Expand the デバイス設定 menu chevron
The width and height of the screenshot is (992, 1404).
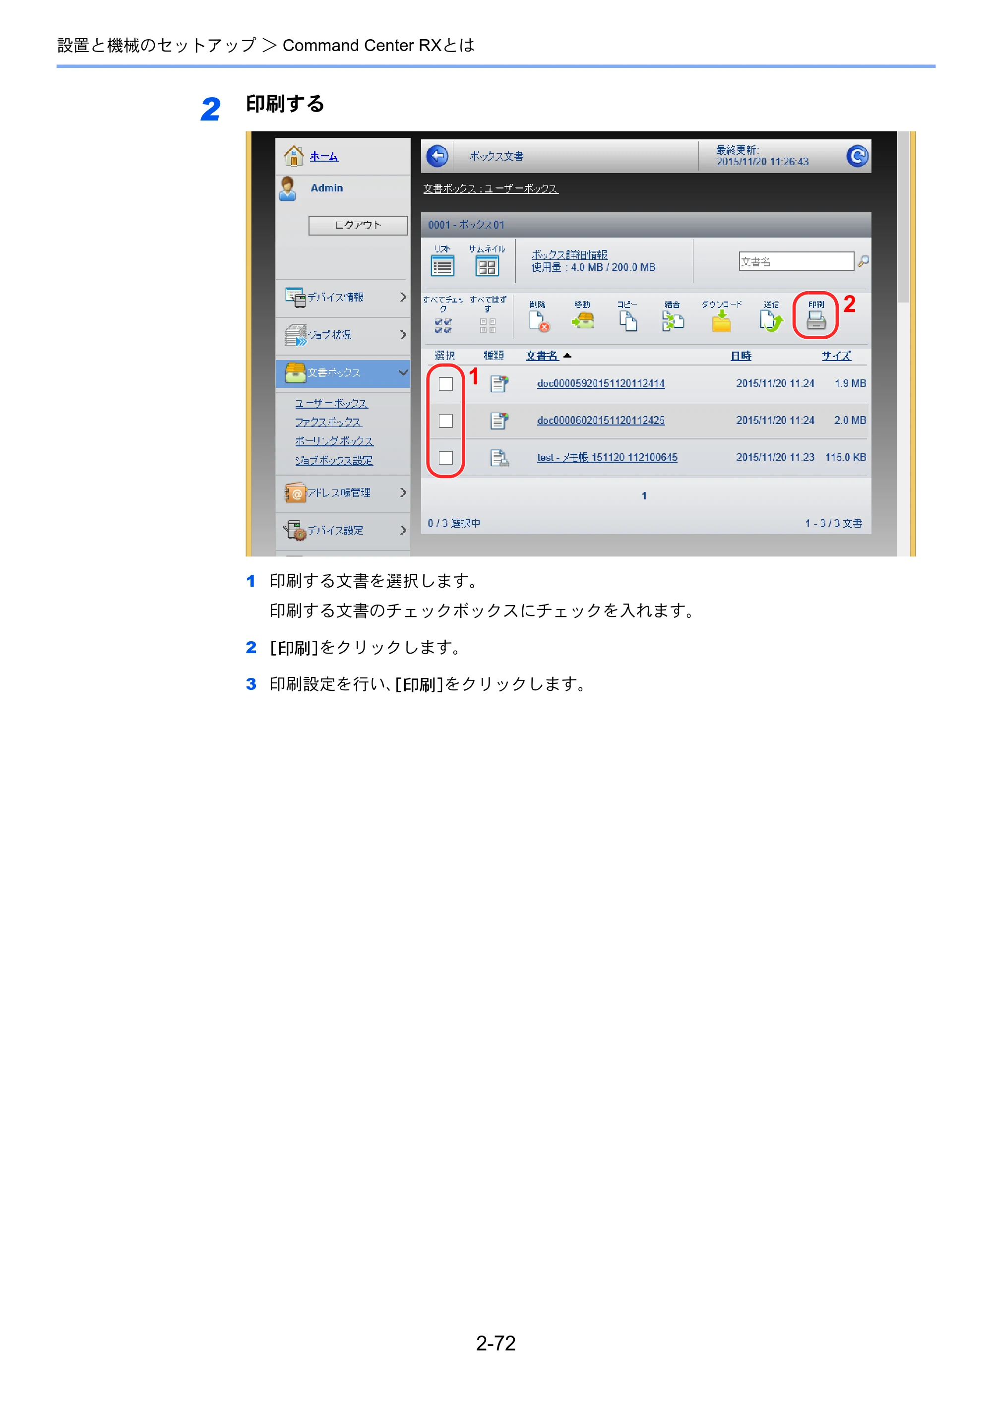point(402,530)
